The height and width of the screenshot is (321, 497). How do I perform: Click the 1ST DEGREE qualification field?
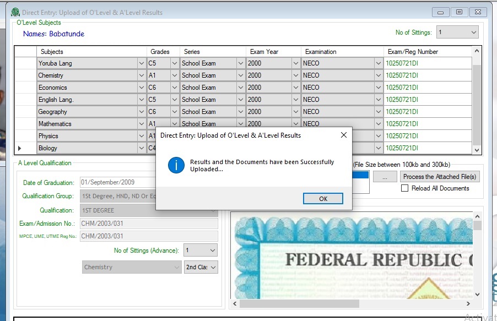pyautogui.click(x=149, y=210)
